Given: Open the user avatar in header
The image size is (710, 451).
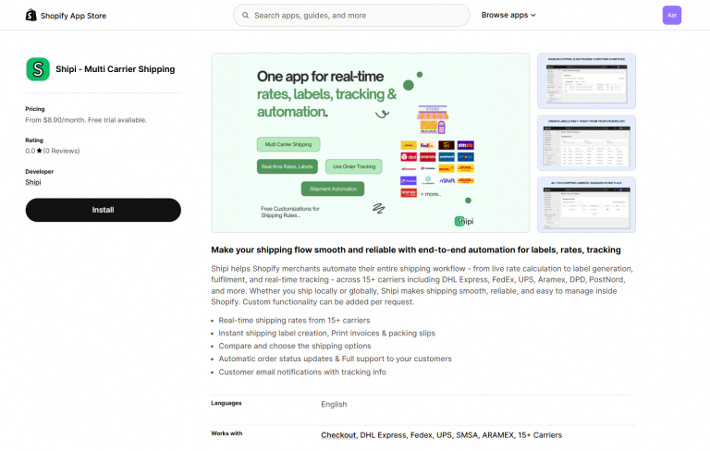Looking at the screenshot, I should coord(672,15).
